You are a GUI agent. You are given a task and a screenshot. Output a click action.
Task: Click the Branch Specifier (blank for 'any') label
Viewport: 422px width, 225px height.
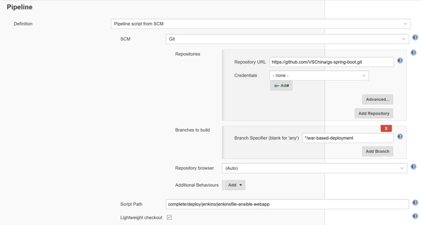(x=267, y=138)
